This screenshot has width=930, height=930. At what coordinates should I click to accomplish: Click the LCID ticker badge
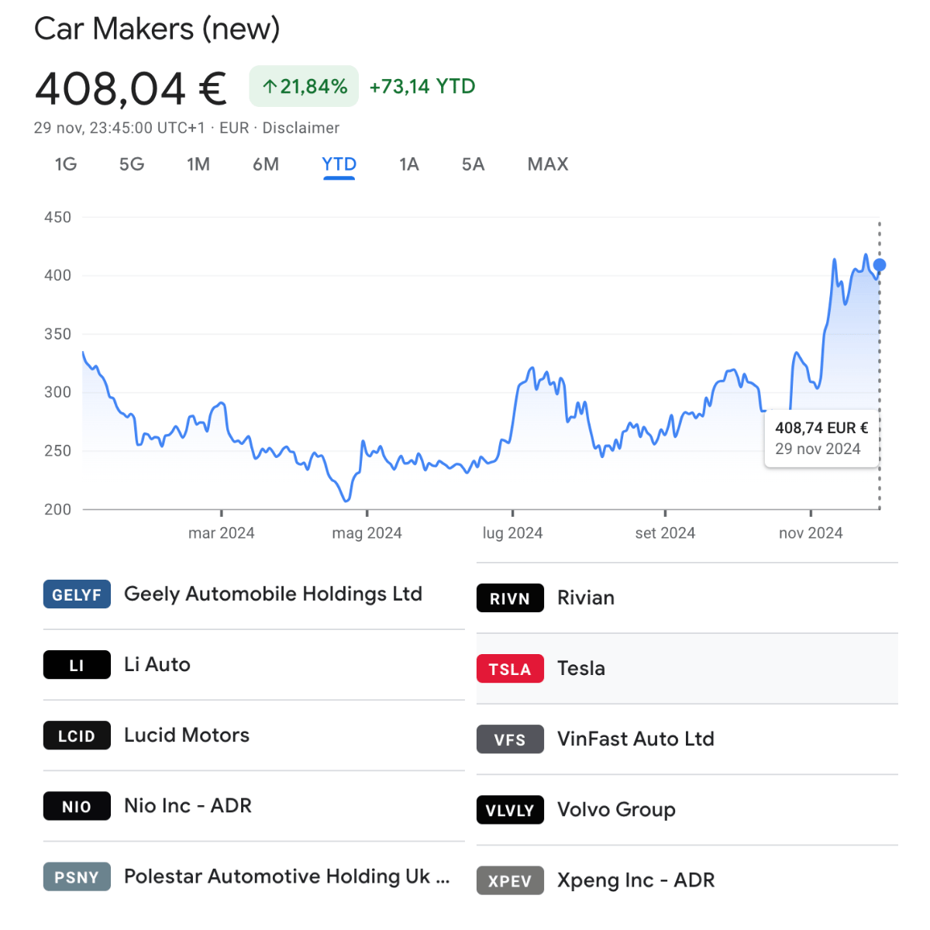tap(77, 735)
